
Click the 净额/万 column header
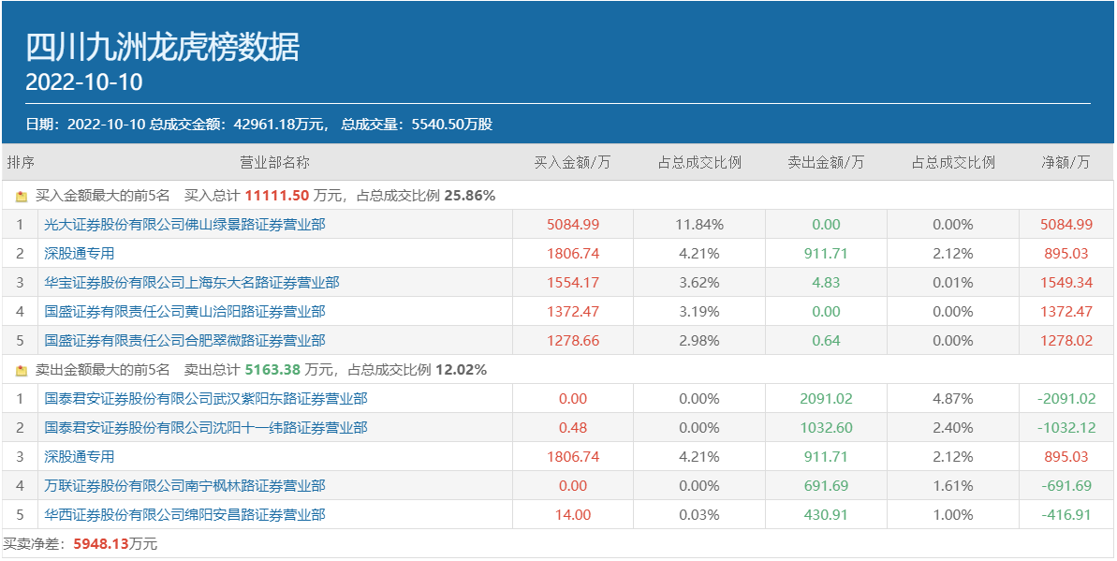click(1066, 163)
